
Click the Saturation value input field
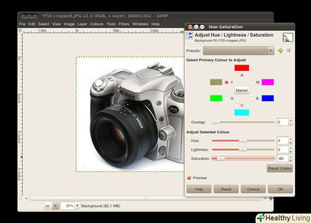coord(282,159)
